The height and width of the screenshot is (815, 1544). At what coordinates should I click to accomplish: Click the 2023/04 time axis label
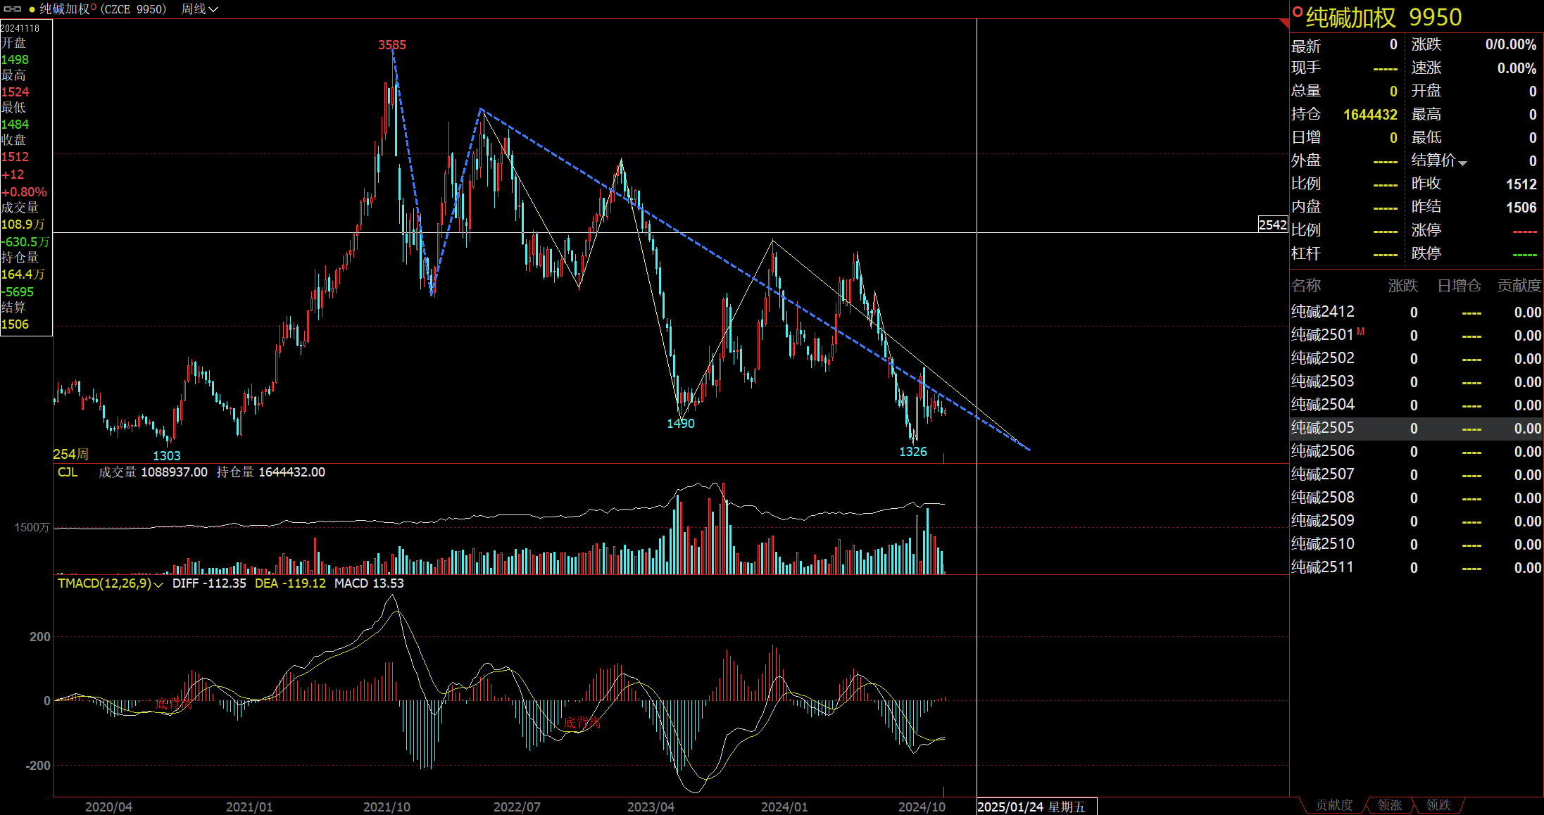651,807
